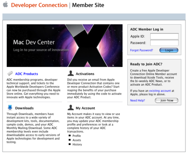The width and height of the screenshot is (188, 156).
Task: Click the Password: label
Action: click(x=138, y=43)
